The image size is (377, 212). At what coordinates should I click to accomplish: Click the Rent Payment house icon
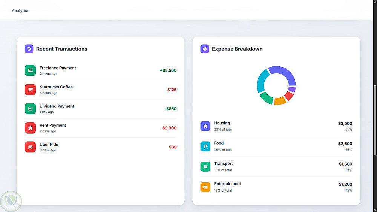[30, 128]
